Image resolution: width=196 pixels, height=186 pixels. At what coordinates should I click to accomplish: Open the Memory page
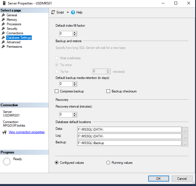(12, 20)
